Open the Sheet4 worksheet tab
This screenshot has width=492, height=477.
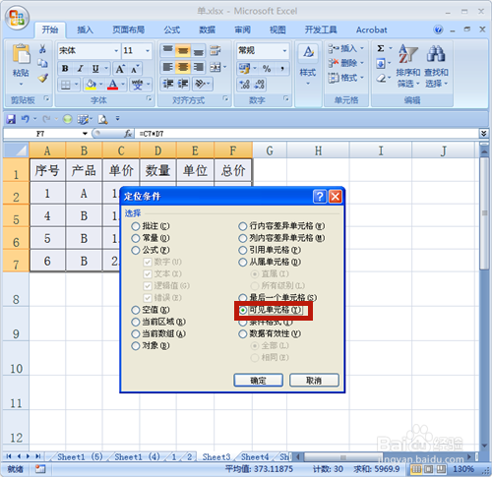[255, 457]
